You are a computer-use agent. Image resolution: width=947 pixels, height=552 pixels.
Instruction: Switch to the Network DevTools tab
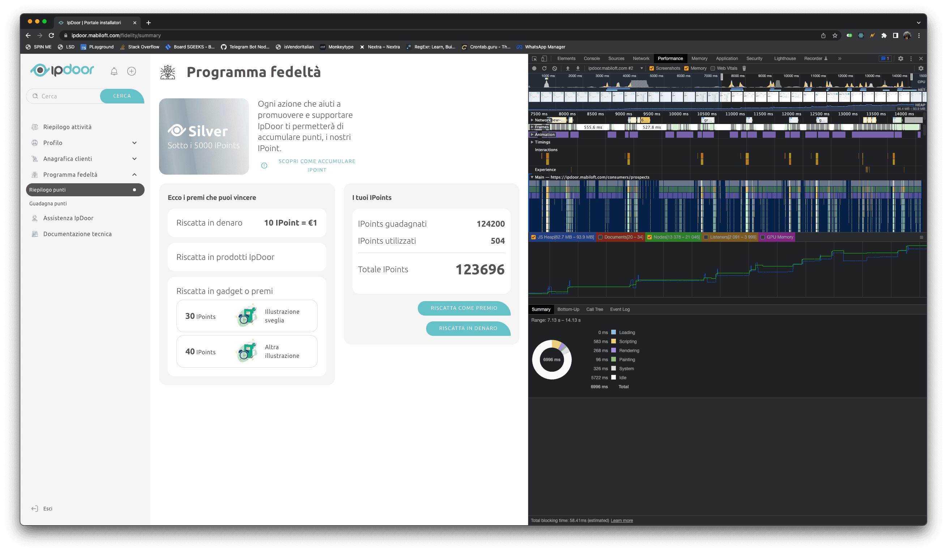tap(641, 59)
